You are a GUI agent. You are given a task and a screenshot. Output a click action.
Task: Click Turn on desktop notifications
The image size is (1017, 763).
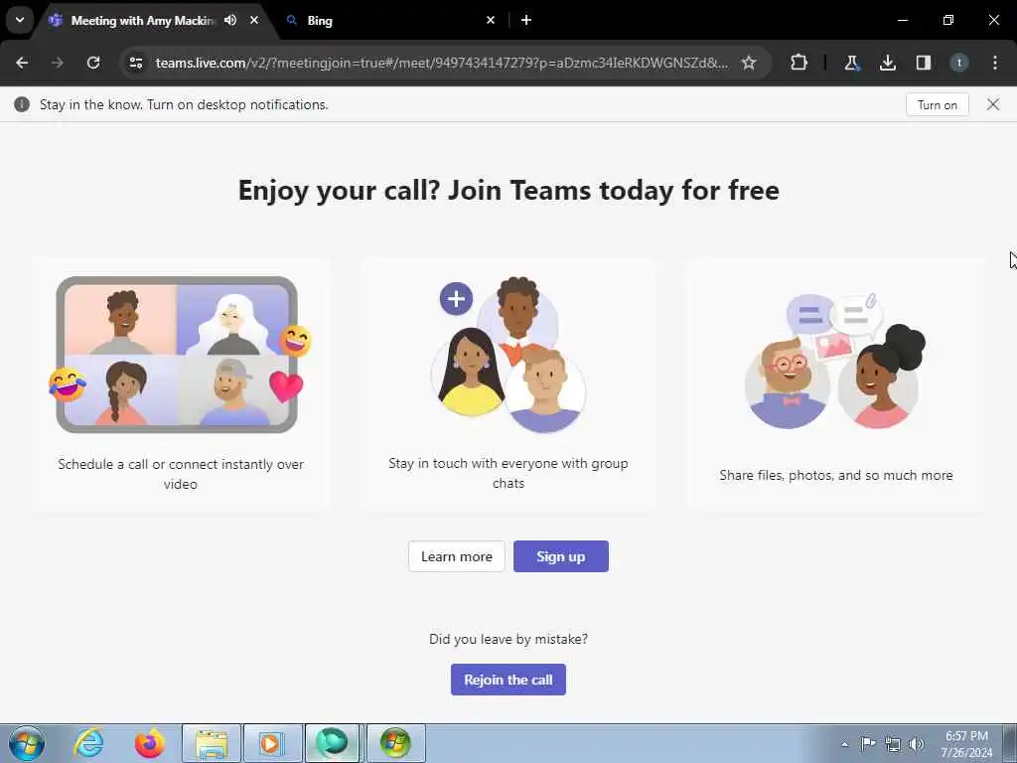point(938,104)
